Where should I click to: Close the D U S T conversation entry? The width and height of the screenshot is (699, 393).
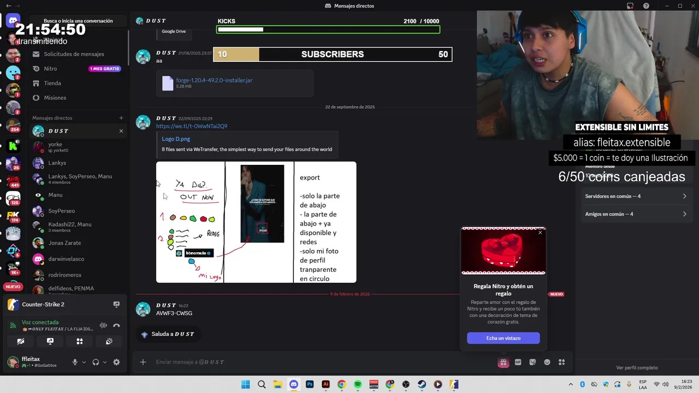pos(121,131)
